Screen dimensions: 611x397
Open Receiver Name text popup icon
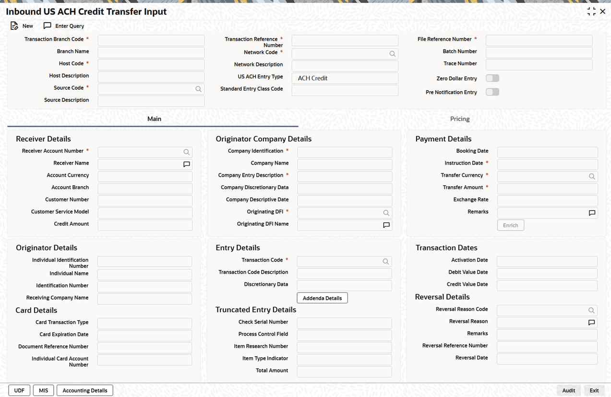tap(186, 164)
